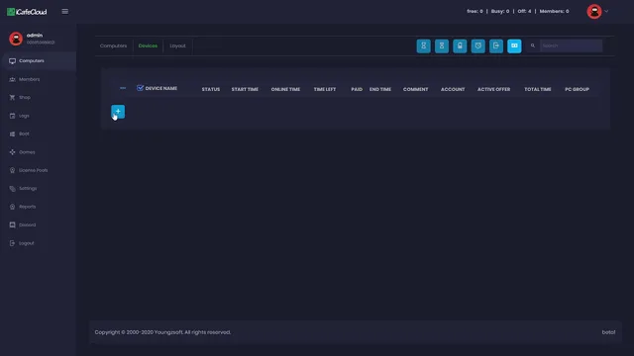Click the Busy: 0 status counter
Screen dimensions: 634x356
coord(500,11)
